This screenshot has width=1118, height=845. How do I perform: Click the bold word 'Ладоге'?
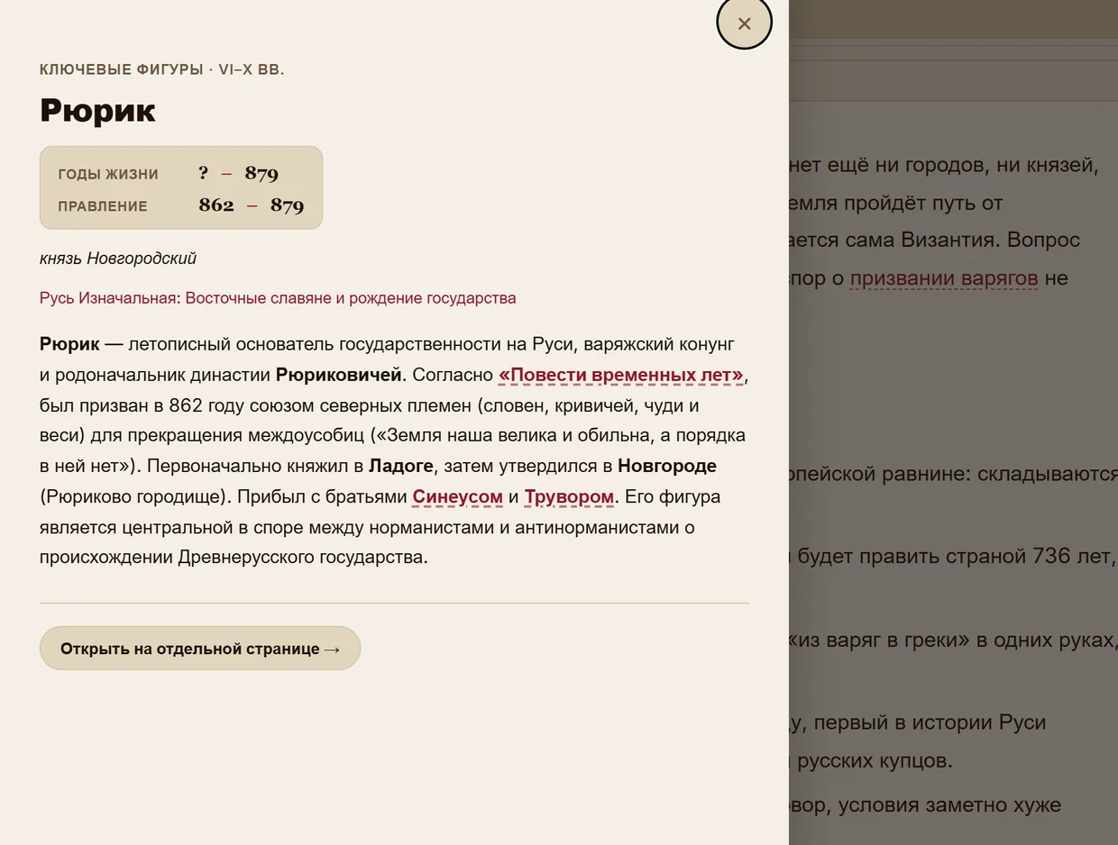tap(401, 467)
